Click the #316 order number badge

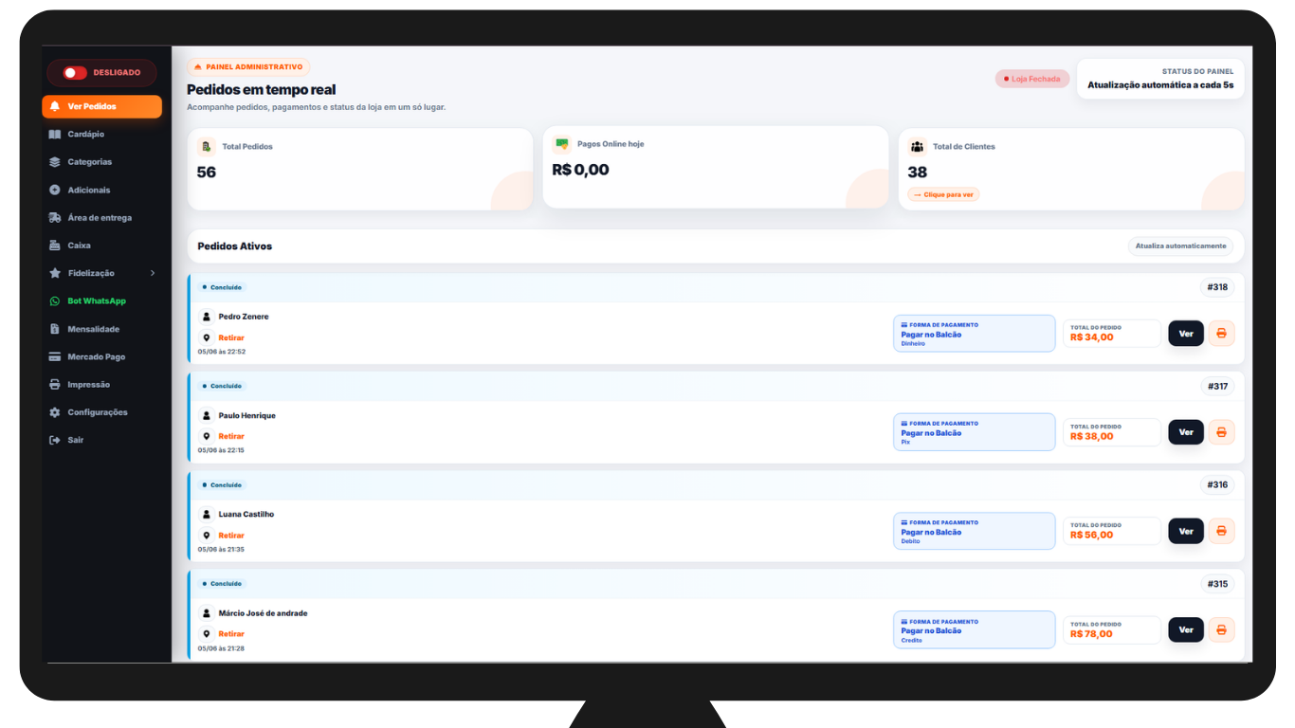[1217, 484]
